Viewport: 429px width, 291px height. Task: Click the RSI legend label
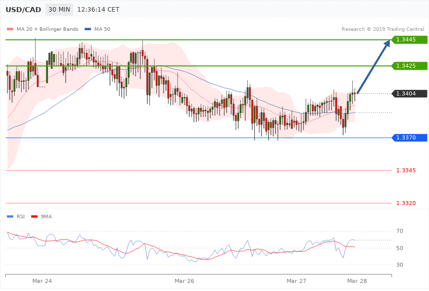(x=21, y=217)
